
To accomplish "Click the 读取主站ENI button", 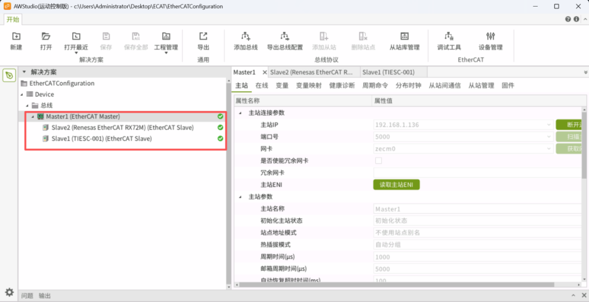I will [396, 185].
